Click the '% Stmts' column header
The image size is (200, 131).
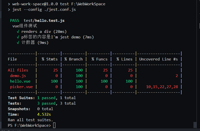pyautogui.click(x=50, y=59)
